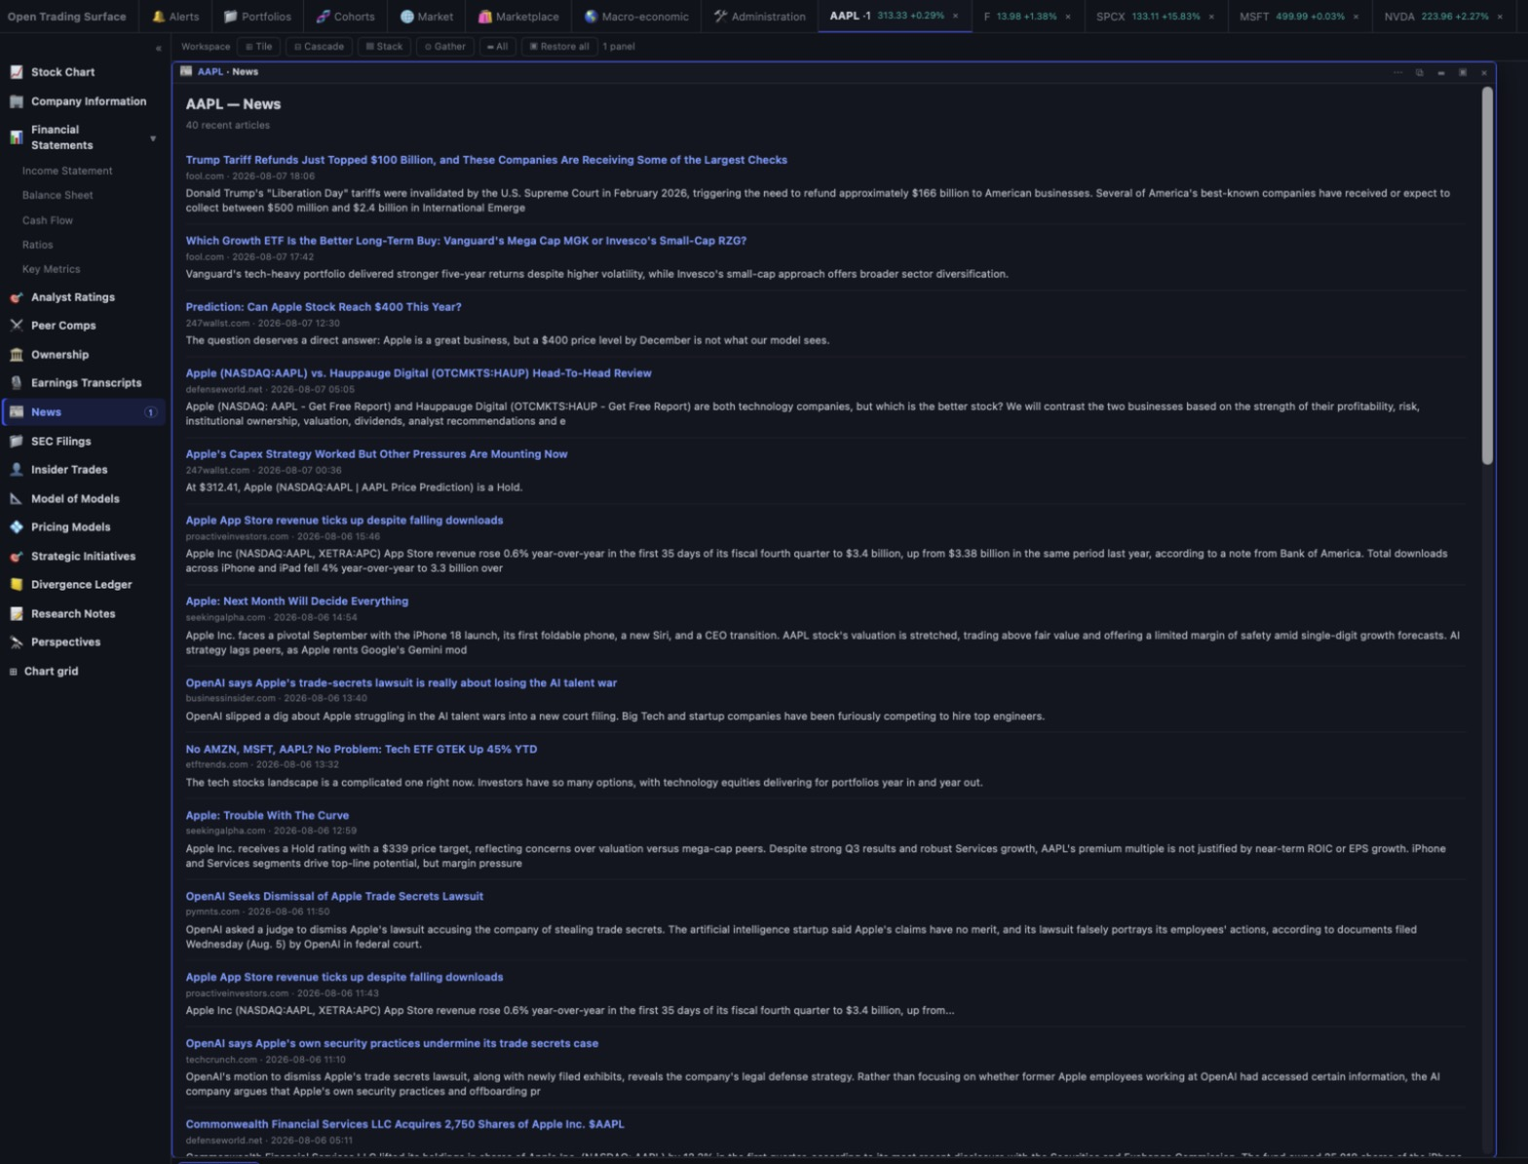This screenshot has width=1528, height=1164.
Task: Open Vanguard MGK vs Invesco RZG article
Action: 466,241
